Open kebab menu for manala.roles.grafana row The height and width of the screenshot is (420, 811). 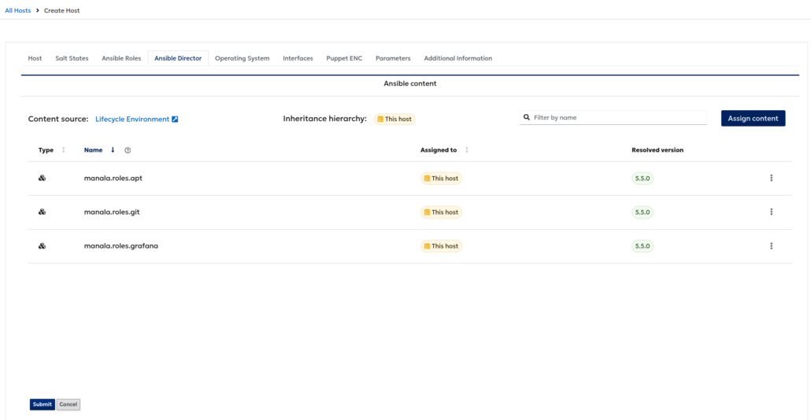click(771, 246)
